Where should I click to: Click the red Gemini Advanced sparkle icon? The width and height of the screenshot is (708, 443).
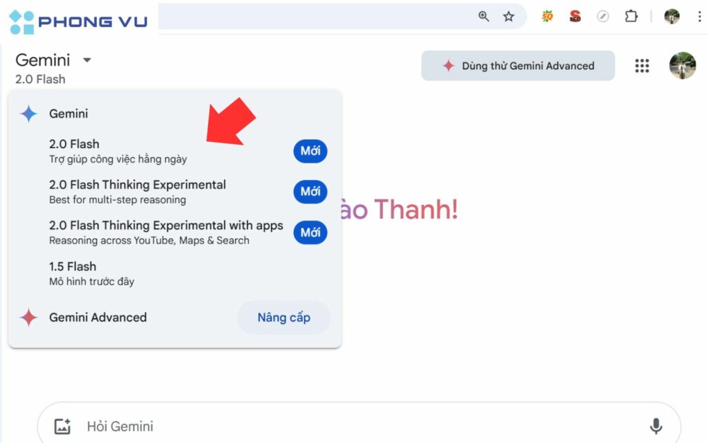click(28, 317)
